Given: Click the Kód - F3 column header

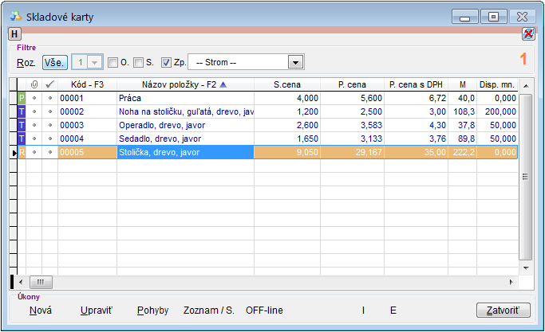Looking at the screenshot, I should pyautogui.click(x=88, y=84).
